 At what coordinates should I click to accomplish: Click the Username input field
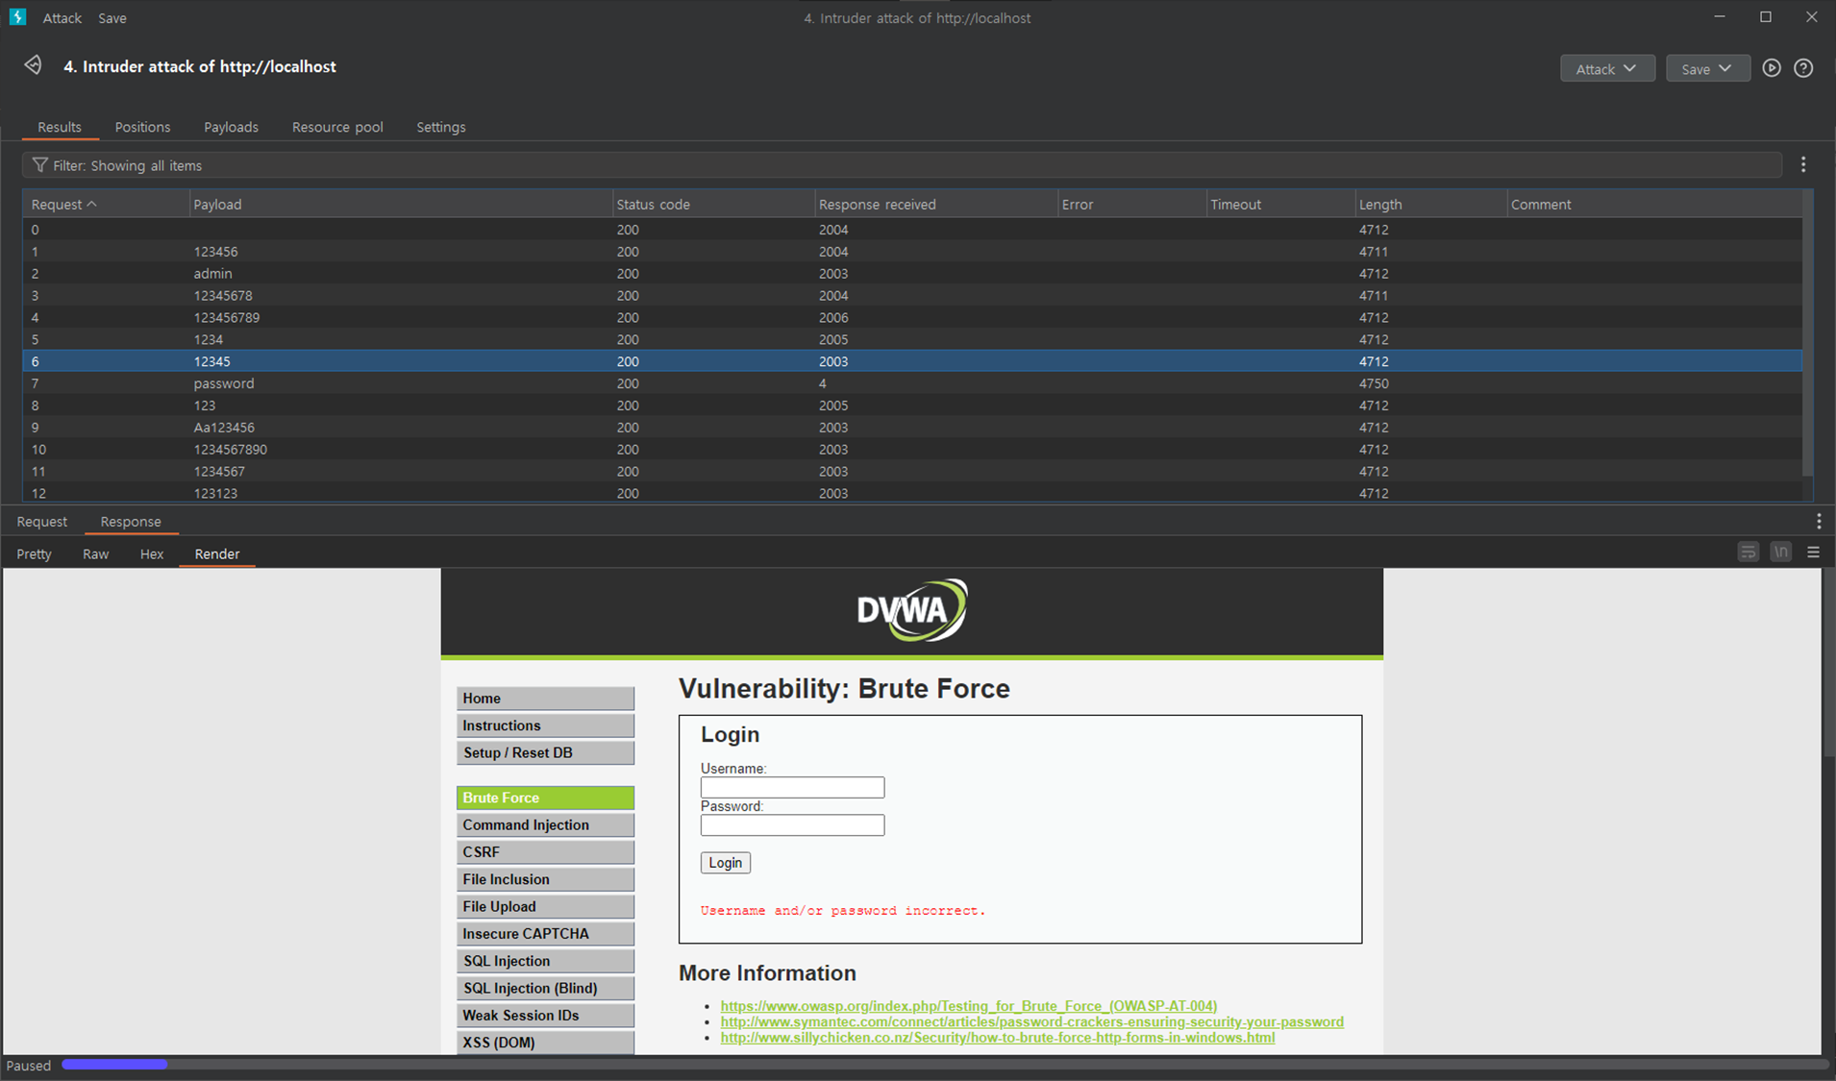click(x=792, y=787)
